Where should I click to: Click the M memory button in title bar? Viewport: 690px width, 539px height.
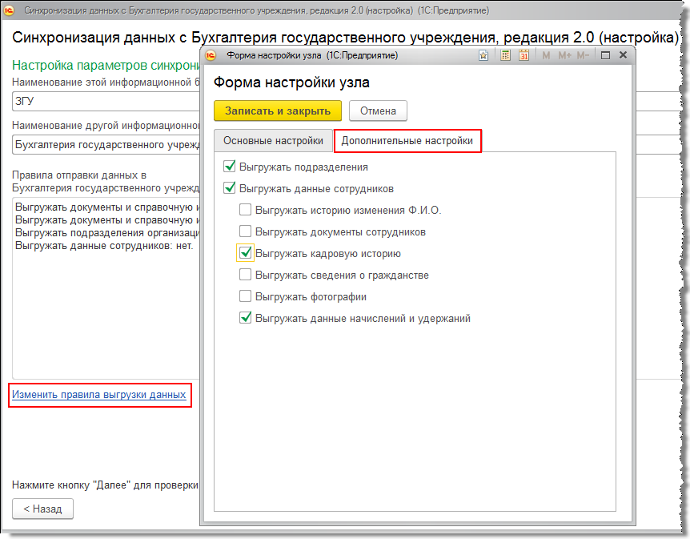546,55
